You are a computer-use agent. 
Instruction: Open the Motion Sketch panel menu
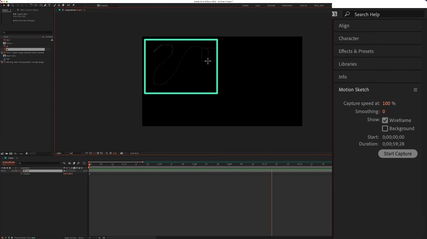[415, 90]
